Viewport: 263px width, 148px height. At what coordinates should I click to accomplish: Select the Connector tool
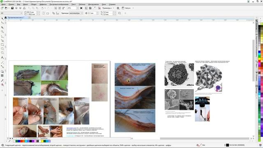coord(2,67)
